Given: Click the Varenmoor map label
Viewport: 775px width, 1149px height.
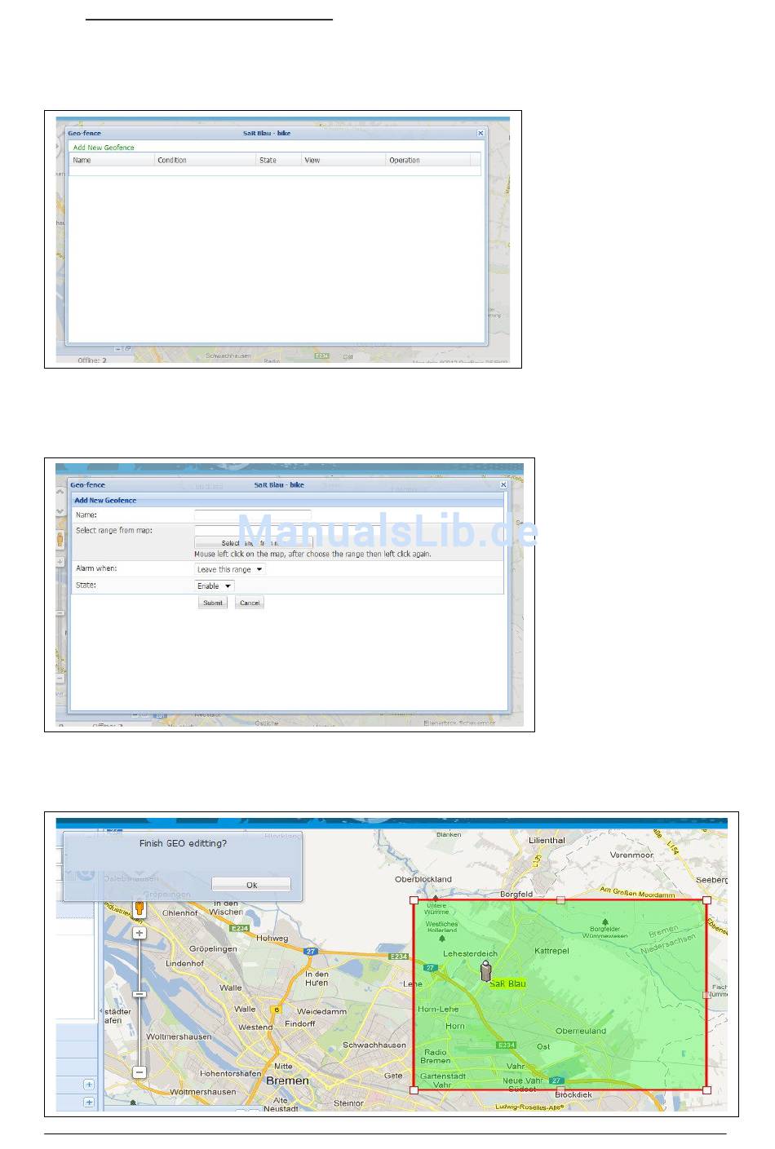Looking at the screenshot, I should point(632,855).
